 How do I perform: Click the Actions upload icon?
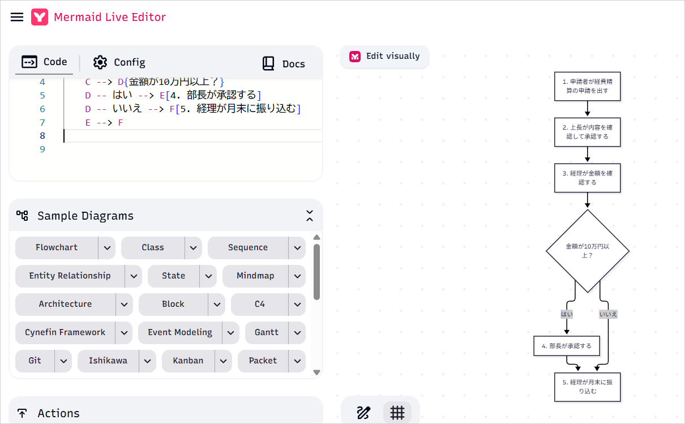(22, 413)
